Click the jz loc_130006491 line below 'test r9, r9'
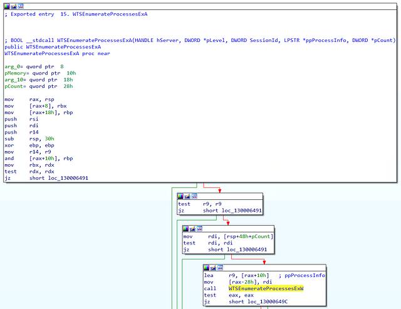The width and height of the screenshot is (401, 309). [x=220, y=211]
